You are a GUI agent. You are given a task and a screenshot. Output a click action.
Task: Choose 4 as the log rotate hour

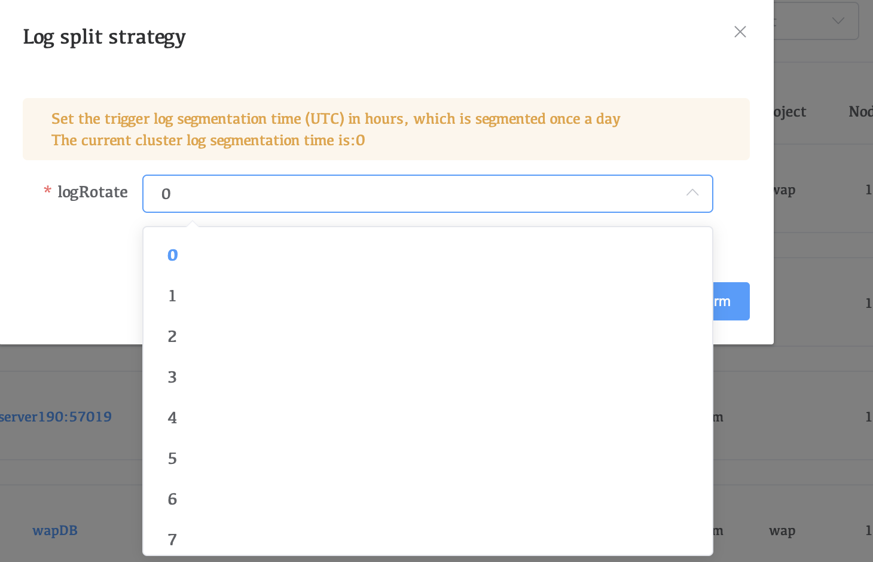tap(172, 418)
